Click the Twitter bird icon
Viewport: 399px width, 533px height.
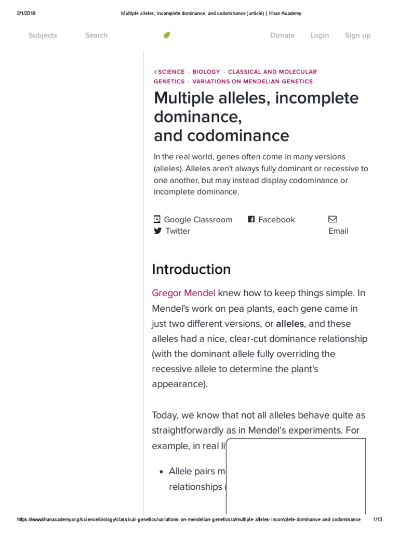coord(158,231)
